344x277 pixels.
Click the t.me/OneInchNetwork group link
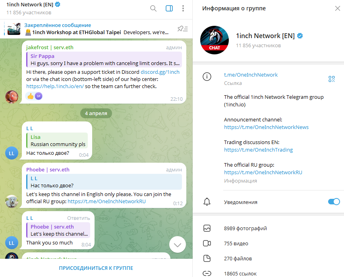pos(251,75)
